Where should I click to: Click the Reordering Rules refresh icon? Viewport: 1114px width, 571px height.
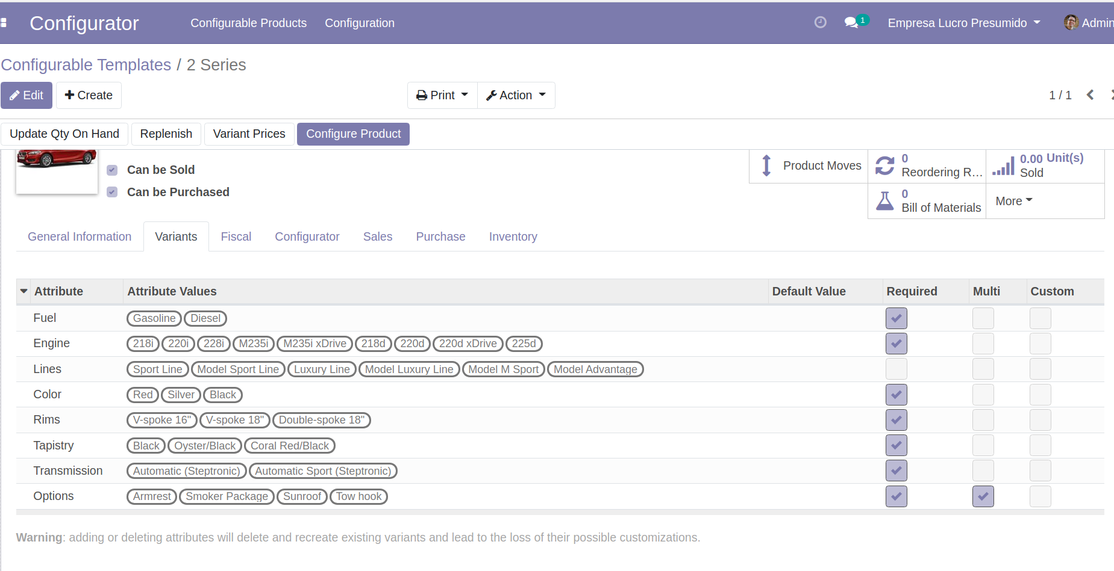point(884,165)
